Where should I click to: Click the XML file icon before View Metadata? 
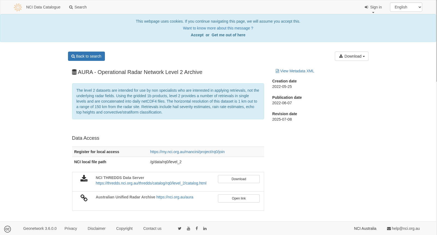coord(277,71)
